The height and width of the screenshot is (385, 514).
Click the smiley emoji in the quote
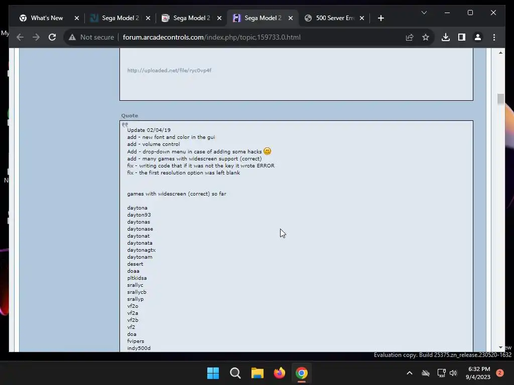[x=267, y=151]
